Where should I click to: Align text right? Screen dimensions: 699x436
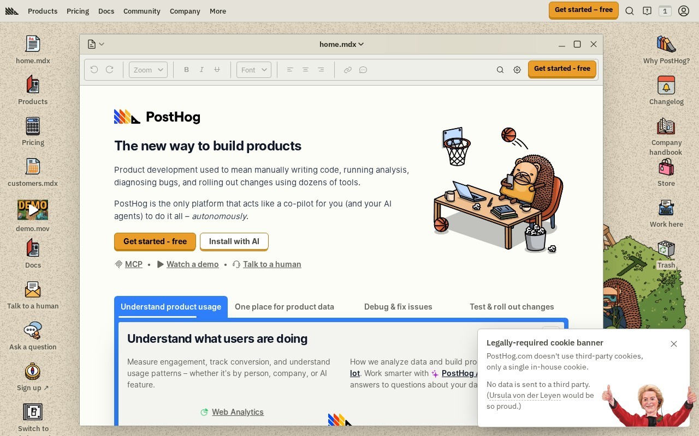click(x=321, y=70)
